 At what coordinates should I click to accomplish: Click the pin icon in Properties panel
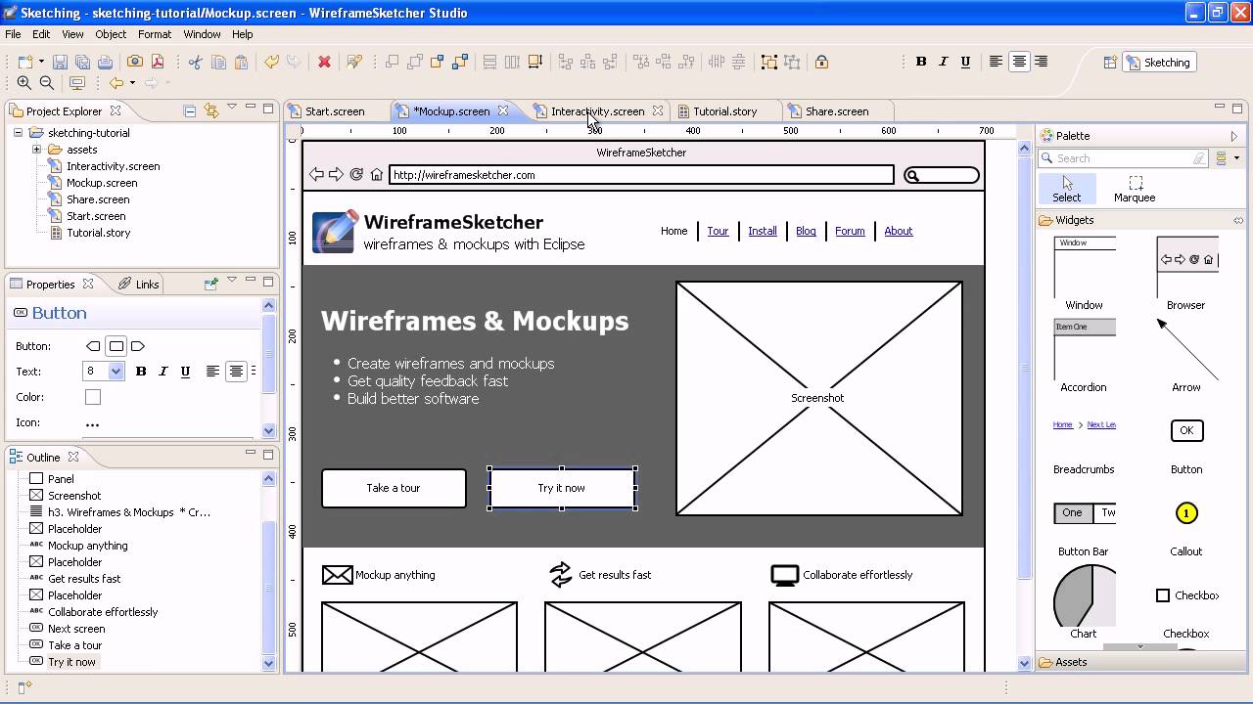[x=210, y=284]
